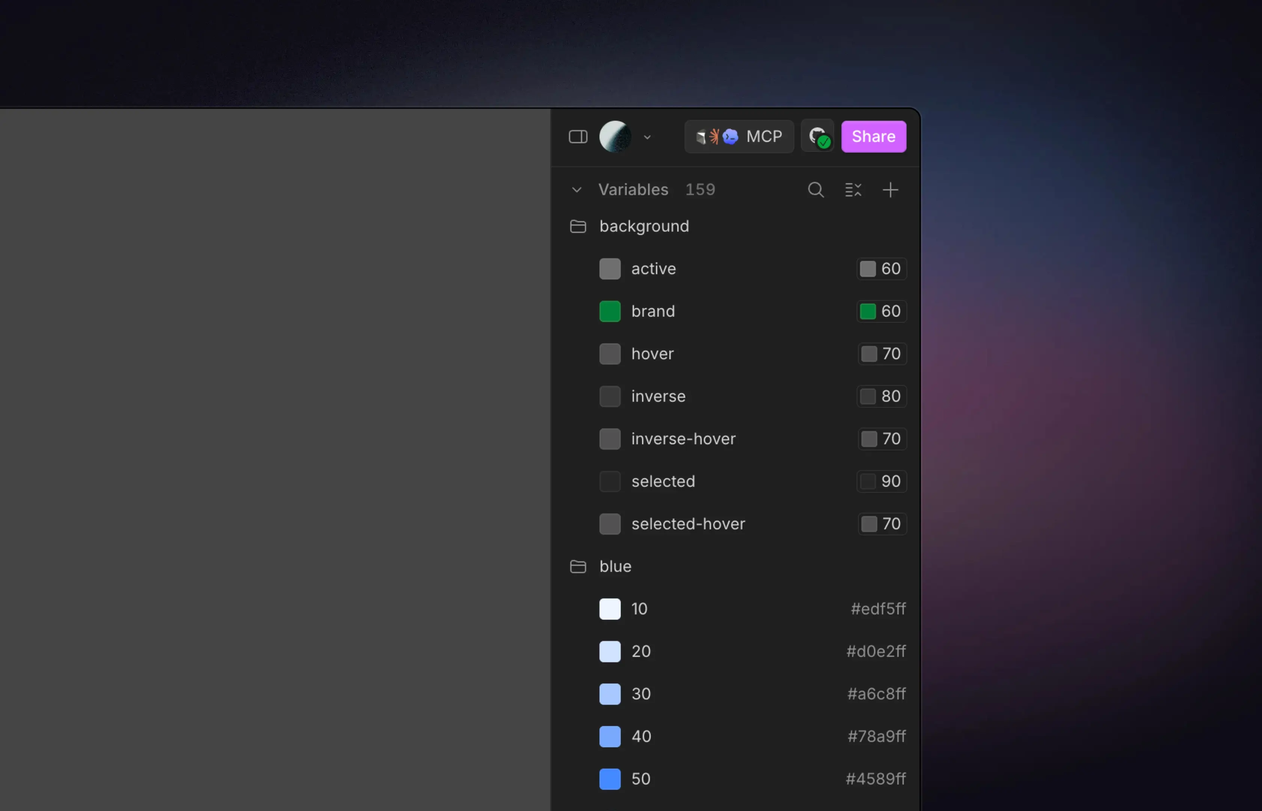Click the active color swatch
The image size is (1262, 811).
click(610, 268)
